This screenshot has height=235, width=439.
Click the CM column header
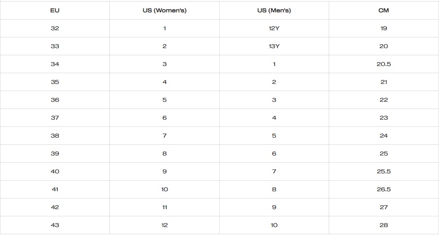384,10
